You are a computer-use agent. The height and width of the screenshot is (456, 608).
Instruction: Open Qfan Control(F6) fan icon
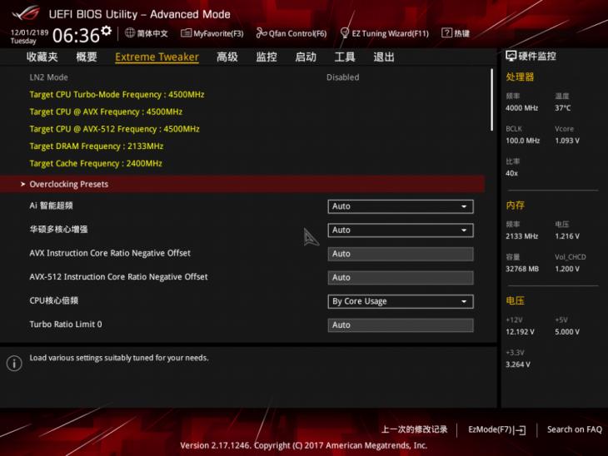point(262,33)
